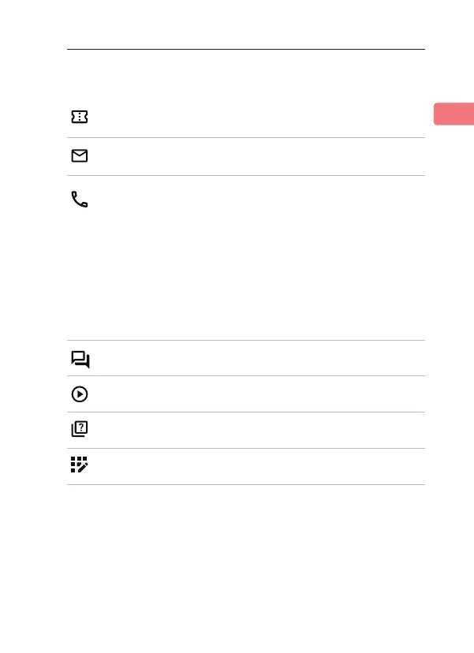The image size is (474, 653).
Task: Click the divider line above the chat bubbles row
Action: pyautogui.click(x=246, y=341)
